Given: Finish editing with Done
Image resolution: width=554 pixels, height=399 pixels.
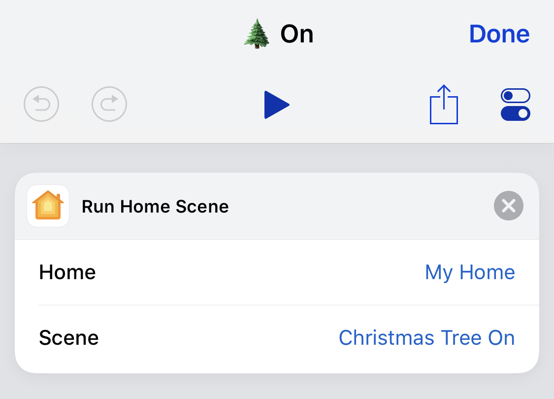Looking at the screenshot, I should [x=499, y=34].
